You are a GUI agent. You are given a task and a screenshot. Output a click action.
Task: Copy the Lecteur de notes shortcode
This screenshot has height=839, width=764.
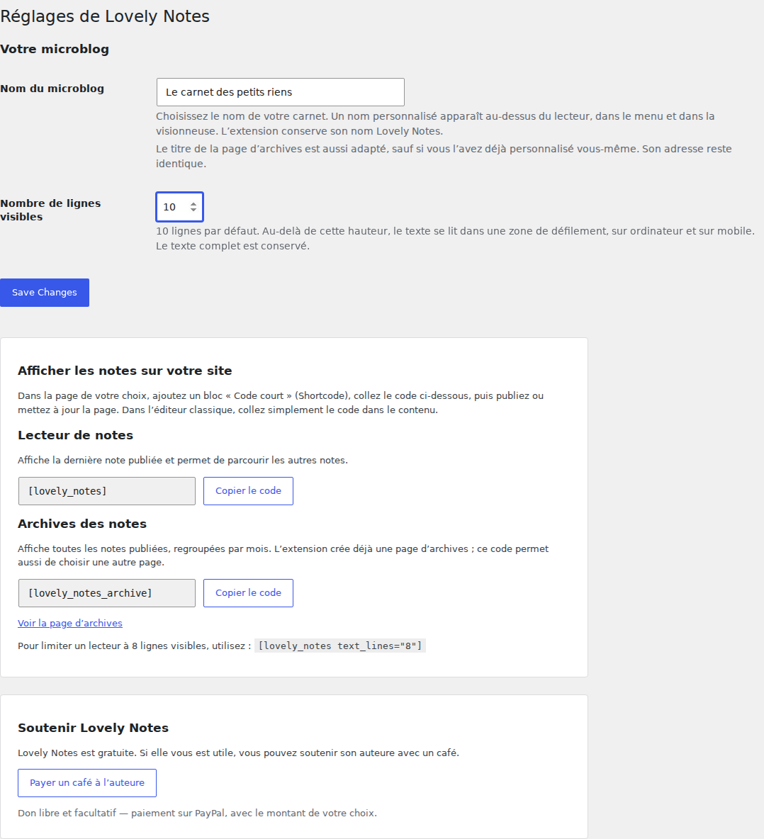tap(248, 490)
